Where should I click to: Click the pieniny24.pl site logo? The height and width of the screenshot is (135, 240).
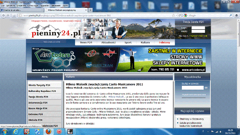[55, 31]
